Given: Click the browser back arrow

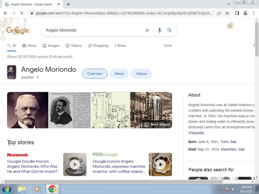Looking at the screenshot, I should (x=6, y=13).
